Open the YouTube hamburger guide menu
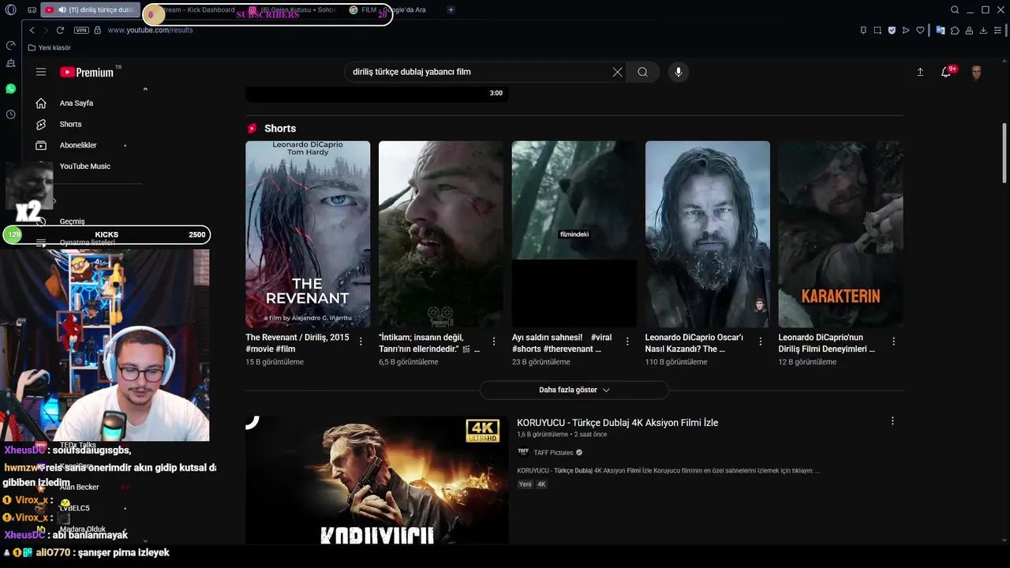The image size is (1010, 568). click(41, 72)
